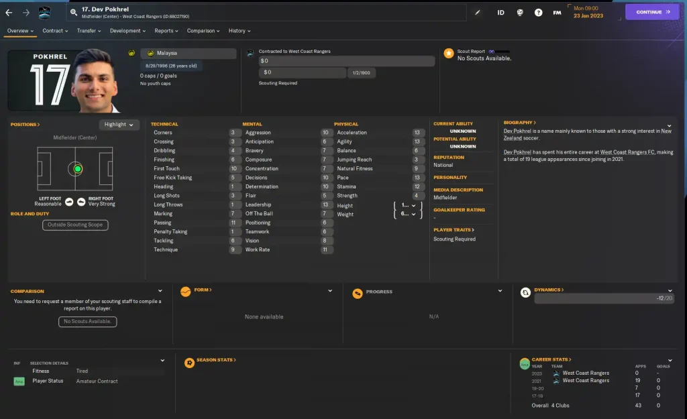The image size is (687, 419).
Task: Open the Comparison menu
Action: [x=203, y=31]
